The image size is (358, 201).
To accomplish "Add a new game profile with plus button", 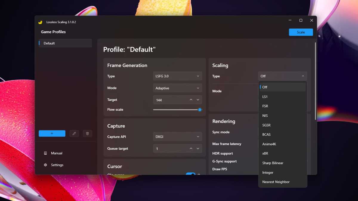I will (x=52, y=133).
